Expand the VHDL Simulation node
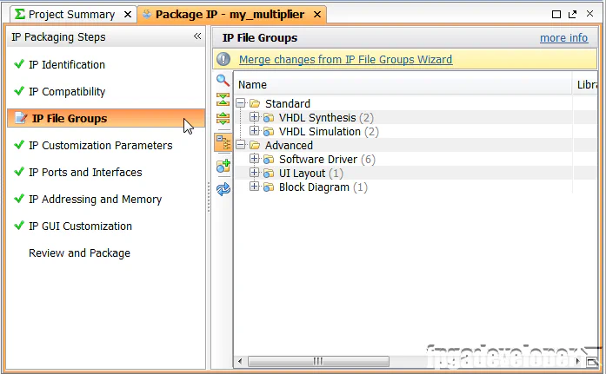Screen dimensions: 606x374 click(x=254, y=131)
